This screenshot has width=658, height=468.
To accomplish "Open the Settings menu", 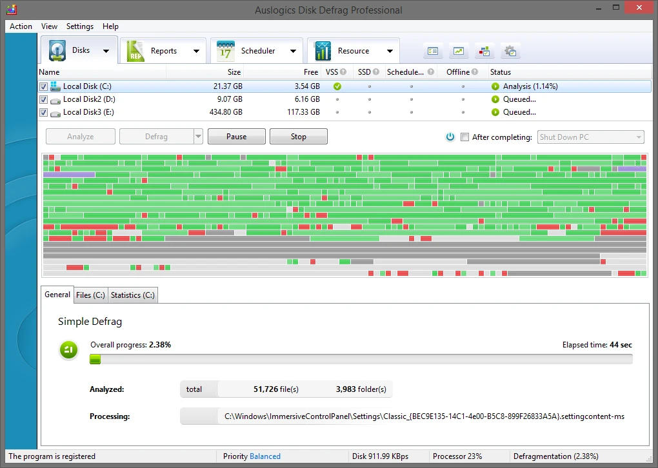I will click(80, 26).
